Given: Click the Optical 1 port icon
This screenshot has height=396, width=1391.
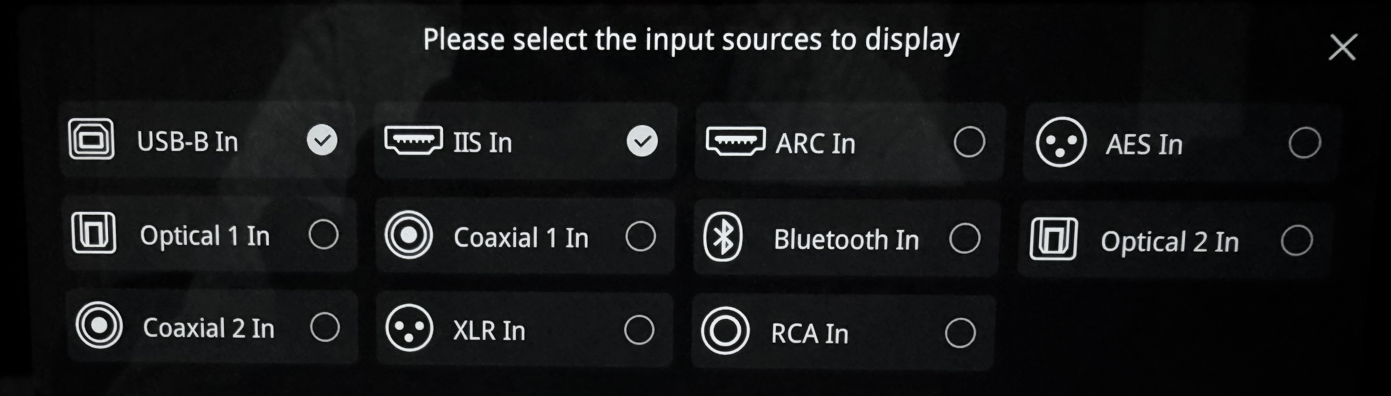Looking at the screenshot, I should (x=93, y=233).
